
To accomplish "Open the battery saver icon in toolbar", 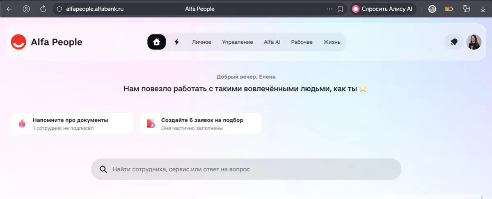I will tap(449, 9).
